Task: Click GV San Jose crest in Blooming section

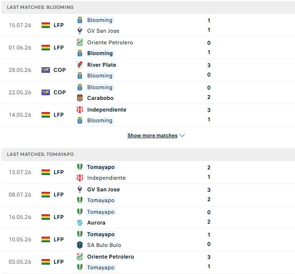Action: (x=80, y=31)
